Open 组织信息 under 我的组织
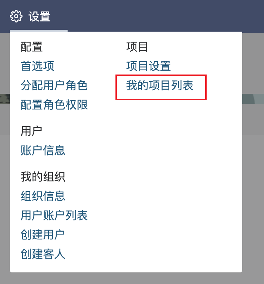This screenshot has height=284, width=264. [x=43, y=196]
